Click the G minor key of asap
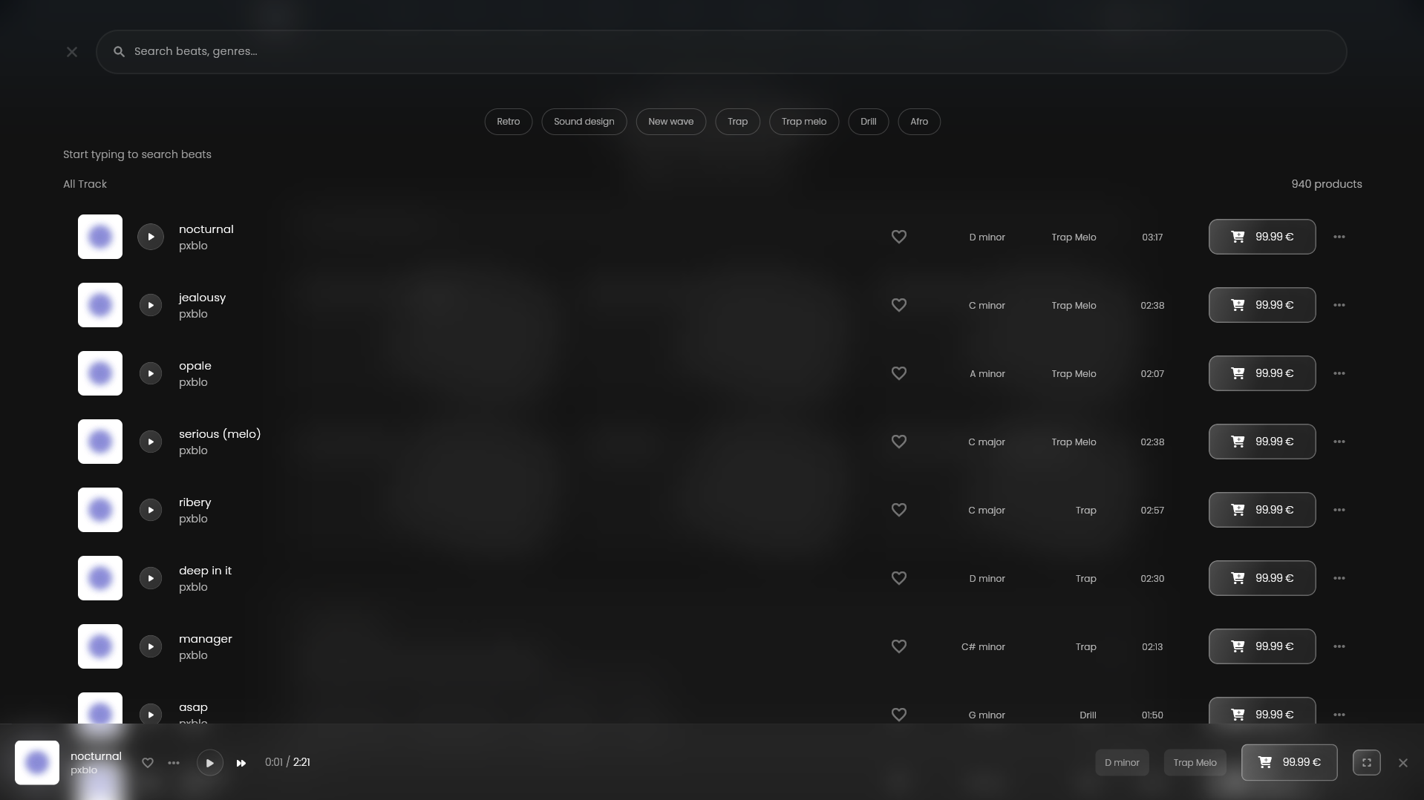This screenshot has height=800, width=1424. pyautogui.click(x=987, y=715)
